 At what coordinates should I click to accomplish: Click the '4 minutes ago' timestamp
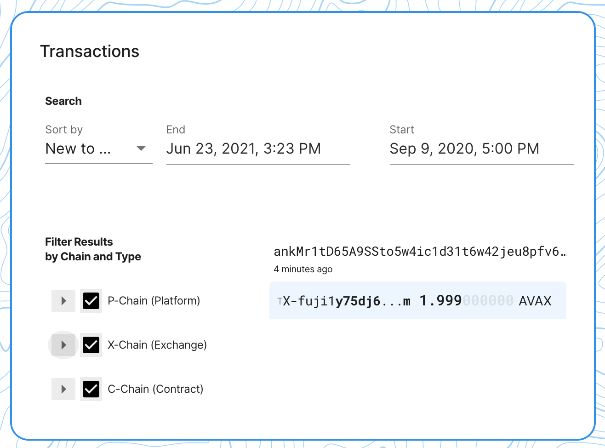click(x=303, y=269)
